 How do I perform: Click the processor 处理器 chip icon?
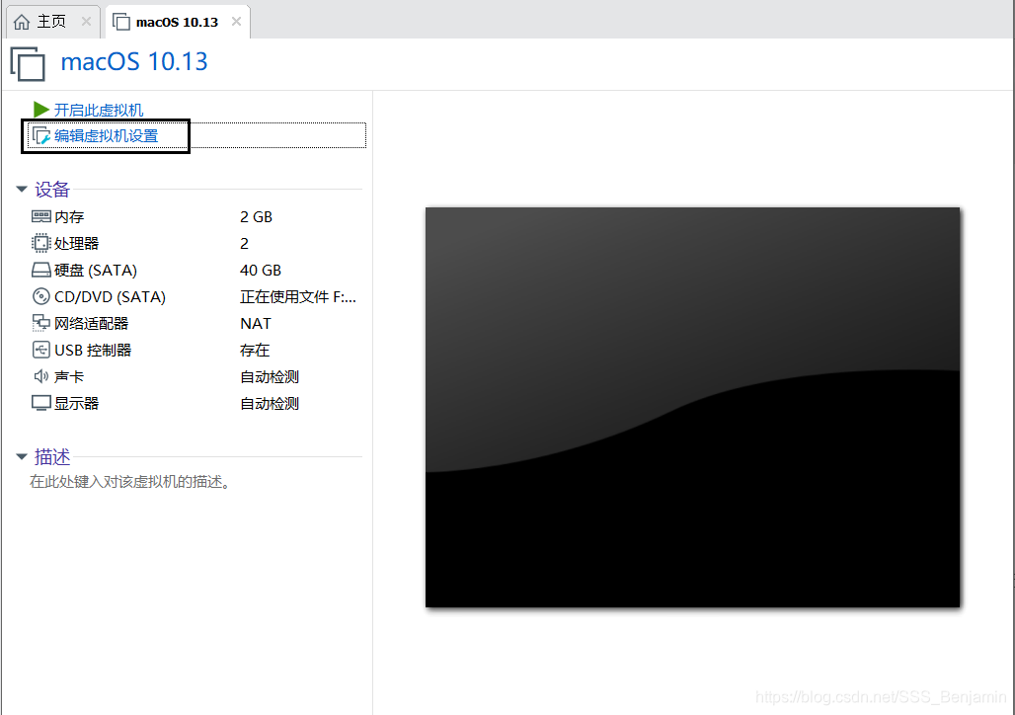[x=40, y=243]
